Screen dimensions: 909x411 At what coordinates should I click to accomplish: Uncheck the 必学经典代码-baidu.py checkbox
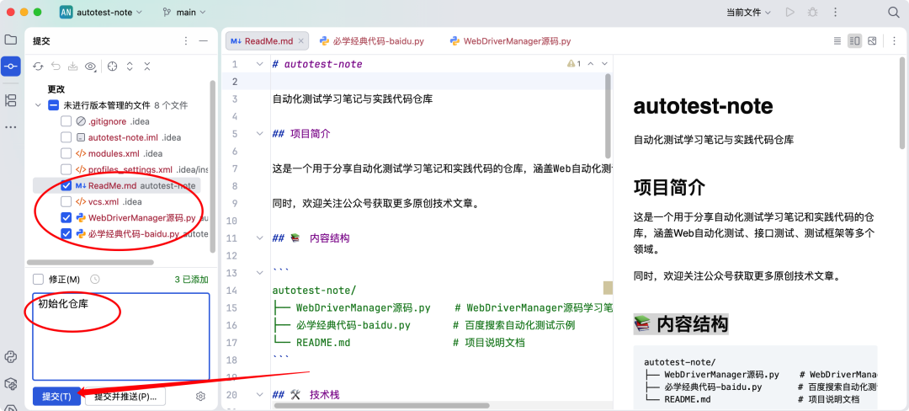66,233
